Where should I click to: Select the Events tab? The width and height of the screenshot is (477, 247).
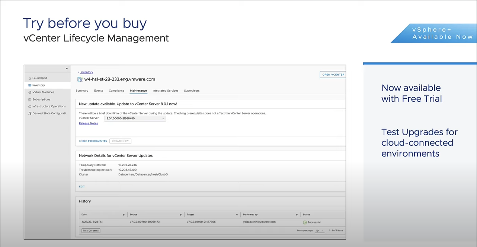tap(99, 91)
